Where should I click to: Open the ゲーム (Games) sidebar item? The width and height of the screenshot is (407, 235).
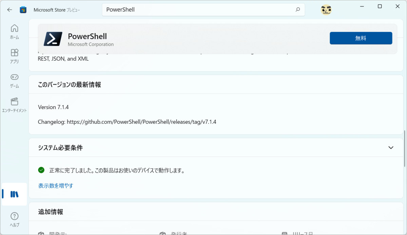click(14, 81)
